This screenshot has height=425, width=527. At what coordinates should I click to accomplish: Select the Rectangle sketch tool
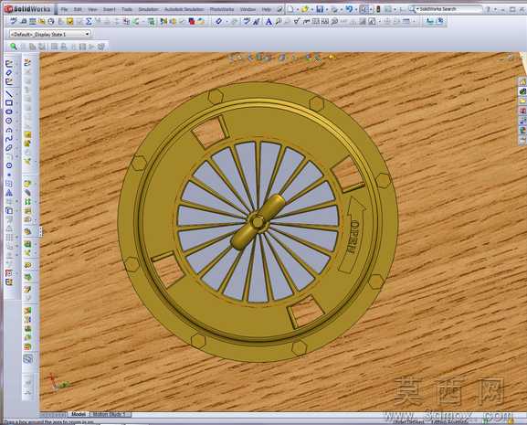click(9, 102)
